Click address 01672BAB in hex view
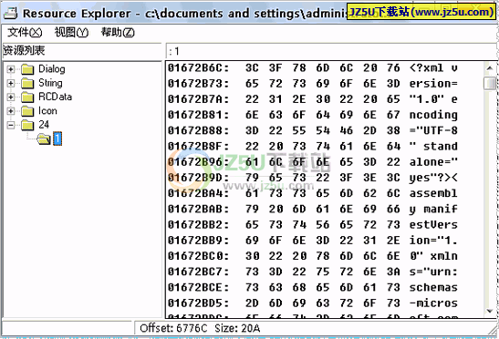 pos(198,209)
